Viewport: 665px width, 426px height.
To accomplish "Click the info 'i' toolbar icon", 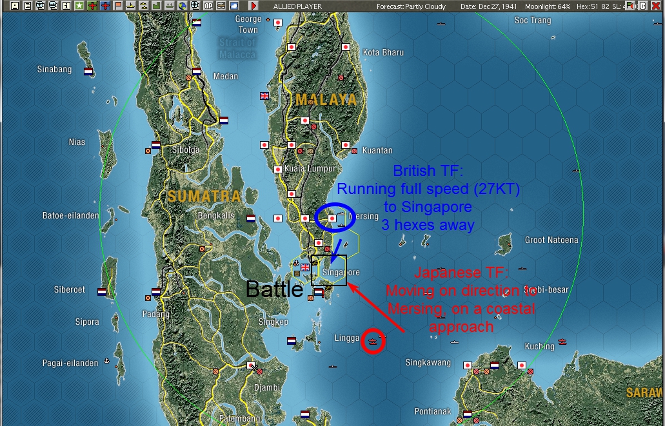I will (66, 6).
